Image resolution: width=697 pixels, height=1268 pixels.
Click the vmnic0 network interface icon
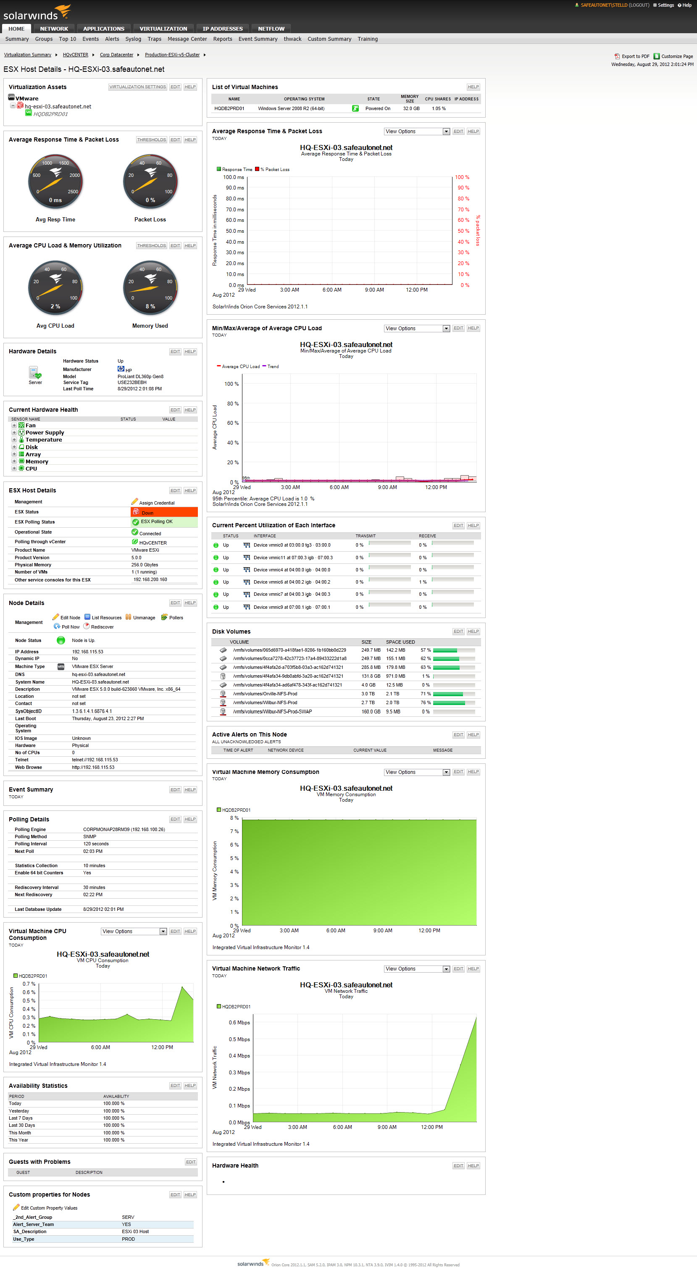pos(247,545)
